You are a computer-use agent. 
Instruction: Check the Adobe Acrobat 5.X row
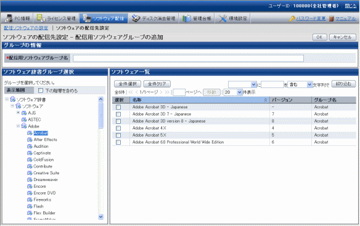(x=118, y=135)
